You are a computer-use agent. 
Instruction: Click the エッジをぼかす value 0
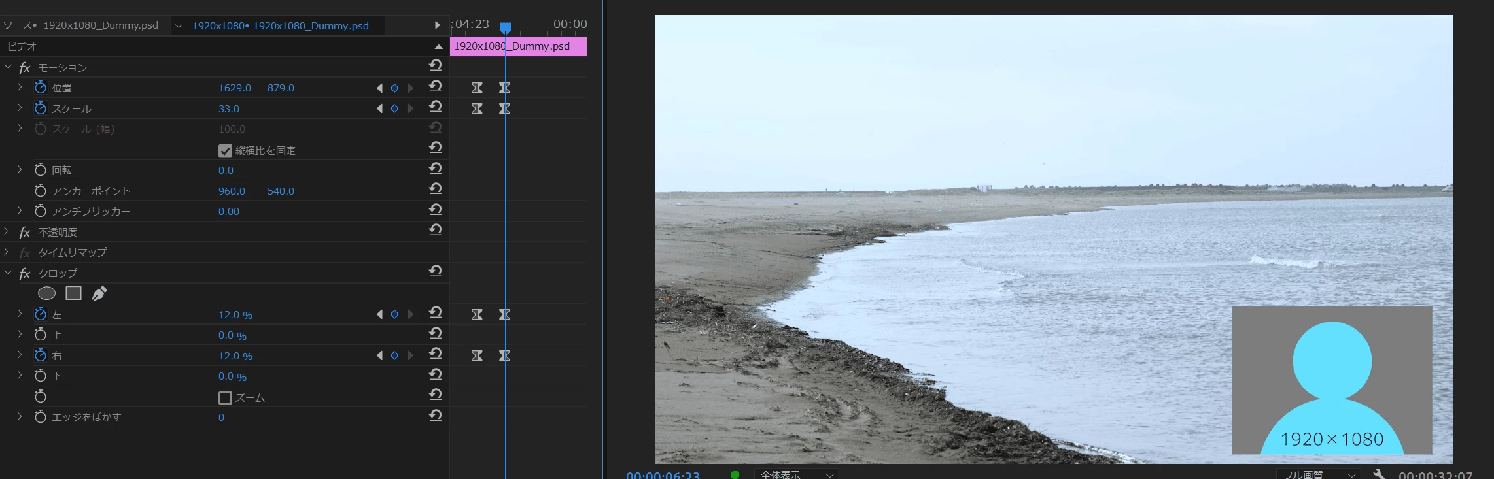pyautogui.click(x=221, y=418)
